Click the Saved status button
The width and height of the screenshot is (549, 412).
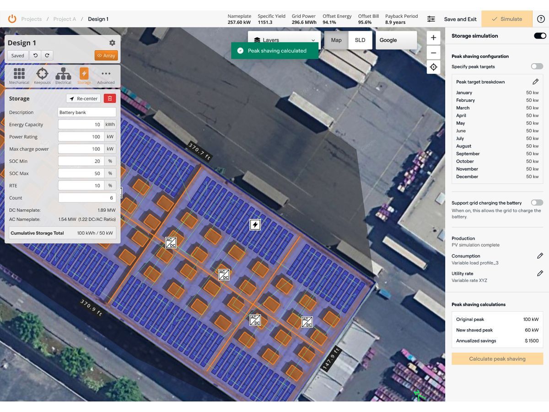[18, 55]
